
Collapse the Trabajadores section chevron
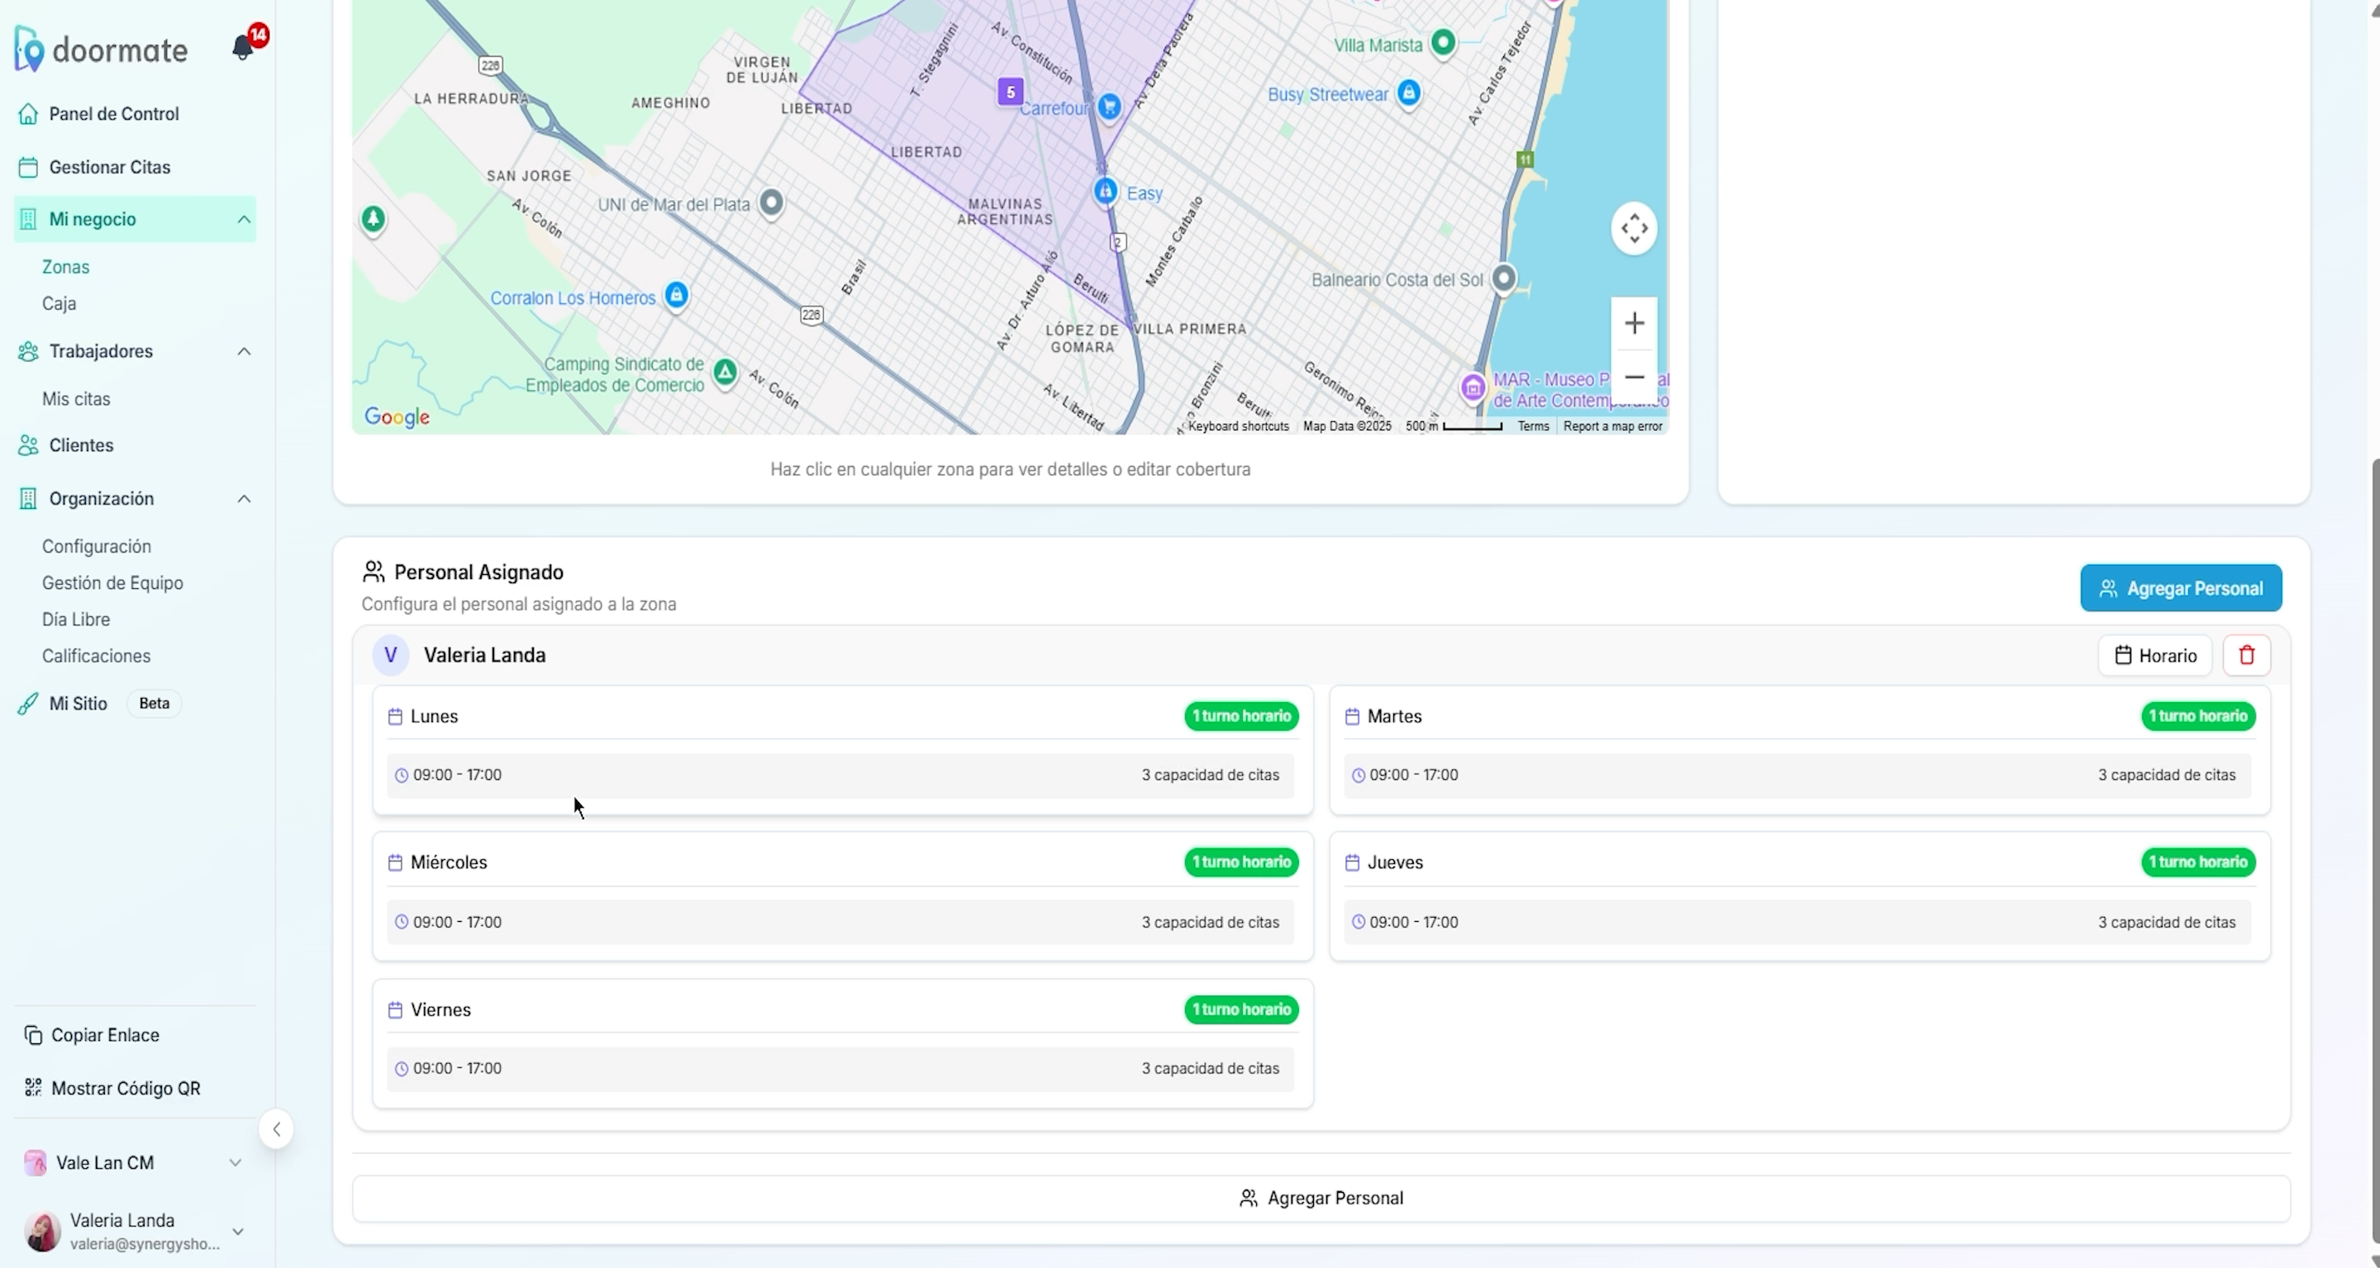coord(244,351)
